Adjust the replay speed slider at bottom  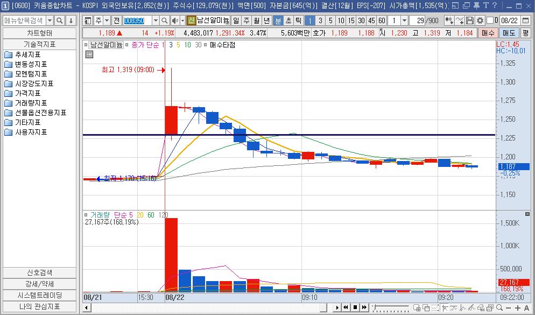pos(391,308)
